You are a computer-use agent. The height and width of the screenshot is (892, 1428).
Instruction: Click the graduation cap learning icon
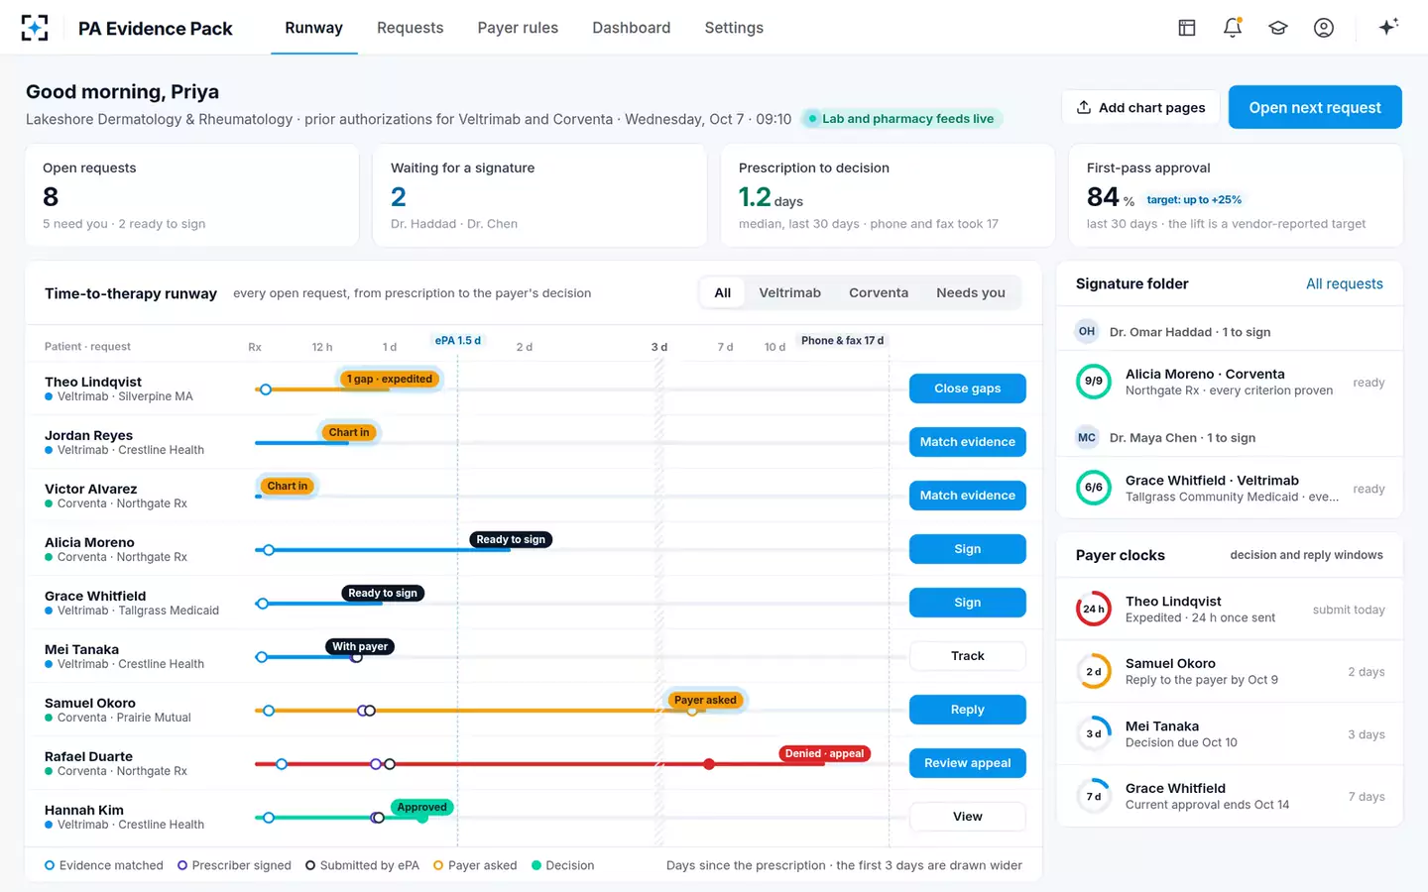pyautogui.click(x=1278, y=28)
